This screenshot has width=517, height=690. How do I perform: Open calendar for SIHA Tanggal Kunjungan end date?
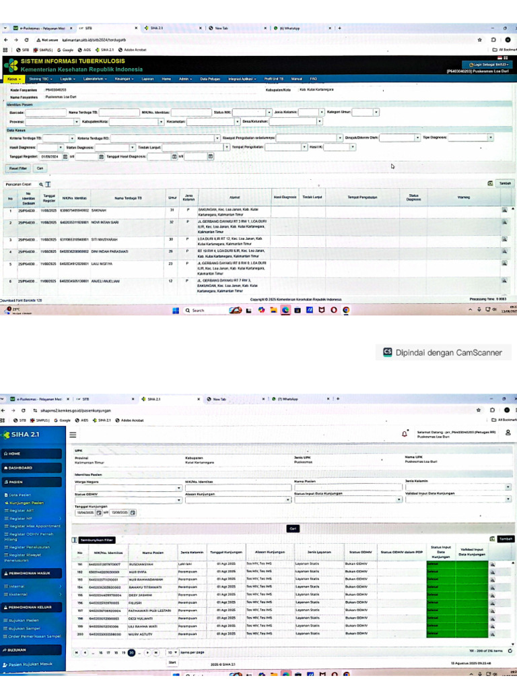(x=133, y=513)
